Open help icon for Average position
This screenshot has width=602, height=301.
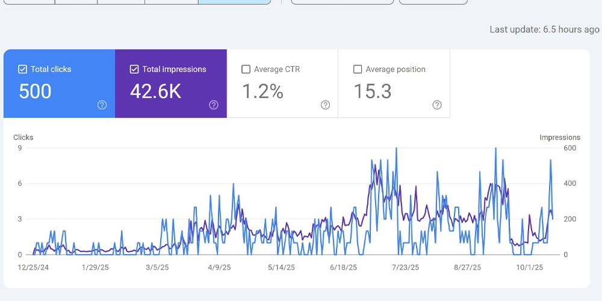[437, 105]
